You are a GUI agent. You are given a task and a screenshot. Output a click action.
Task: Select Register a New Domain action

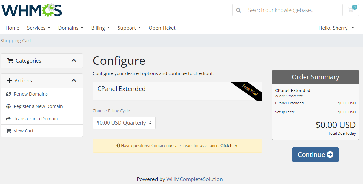[42, 106]
